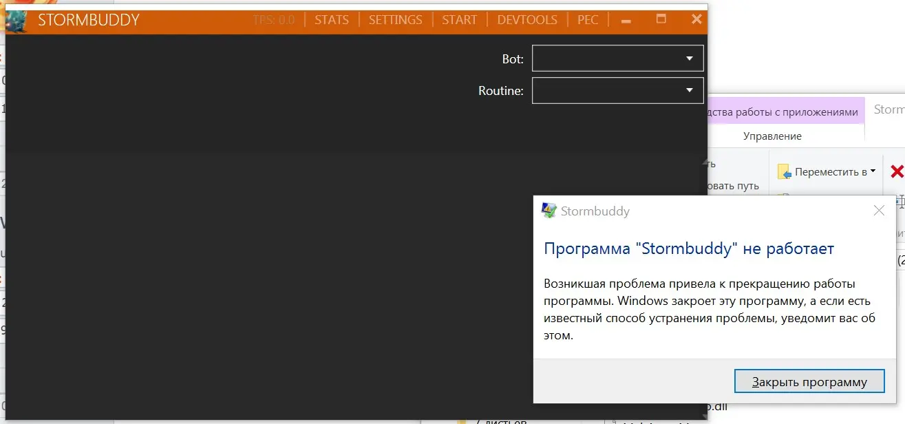Select the PEC item in the header
905x424 pixels.
tap(588, 20)
